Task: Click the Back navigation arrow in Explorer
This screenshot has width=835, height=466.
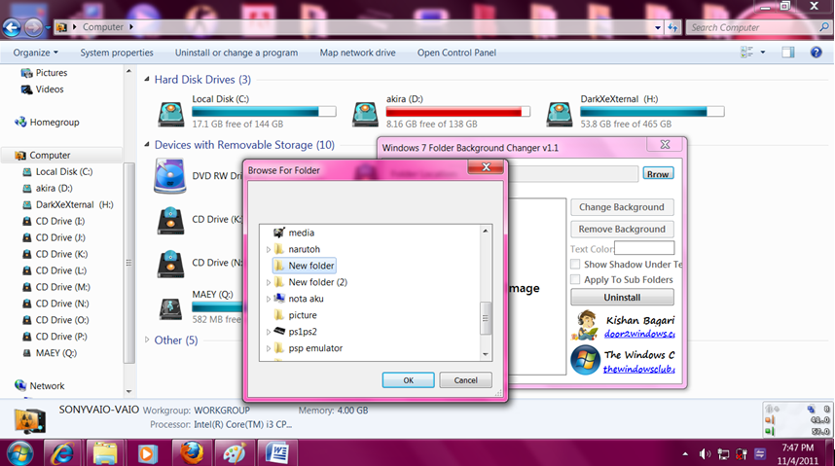Action: coord(13,27)
